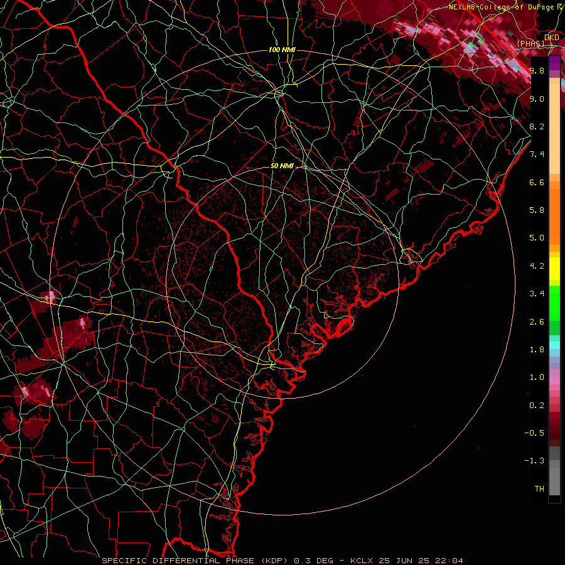565x565 pixels.
Task: Click the gray segment of the color bar
Action: click(554, 471)
